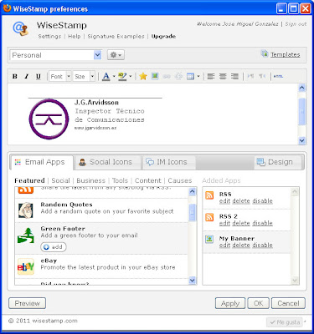Click the Green Footer tree icon
The width and height of the screenshot is (314, 334).
(26, 235)
